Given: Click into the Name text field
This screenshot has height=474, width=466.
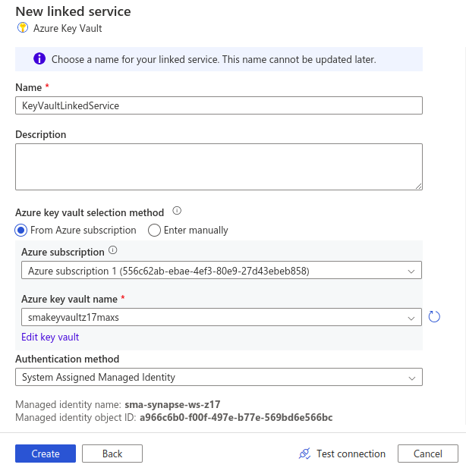Looking at the screenshot, I should [219, 105].
